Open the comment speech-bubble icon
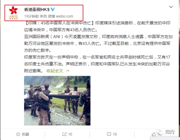This screenshot has height=140, width=180. 109,134
